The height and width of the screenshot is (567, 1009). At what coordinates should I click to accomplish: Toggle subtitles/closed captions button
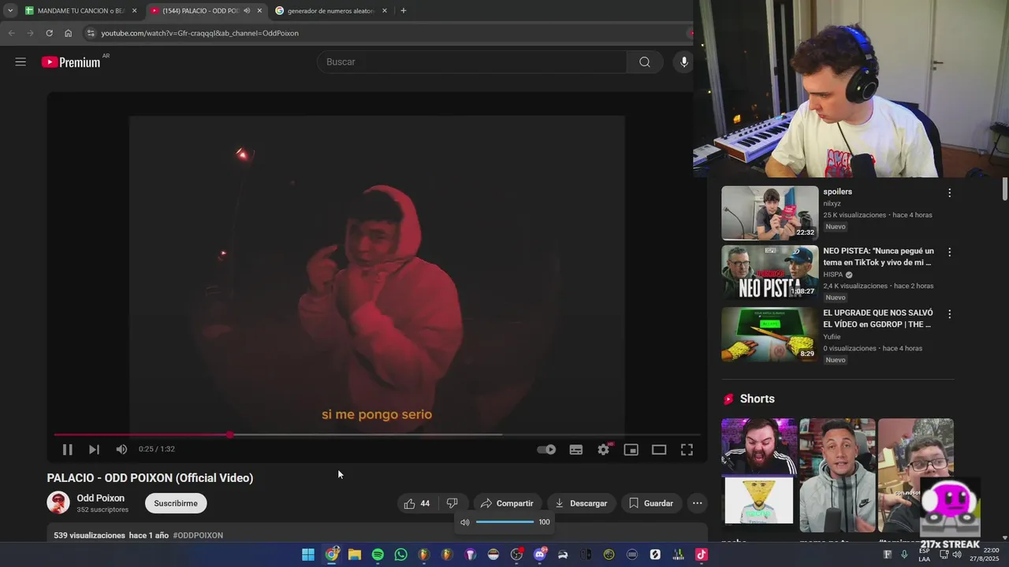pos(576,450)
